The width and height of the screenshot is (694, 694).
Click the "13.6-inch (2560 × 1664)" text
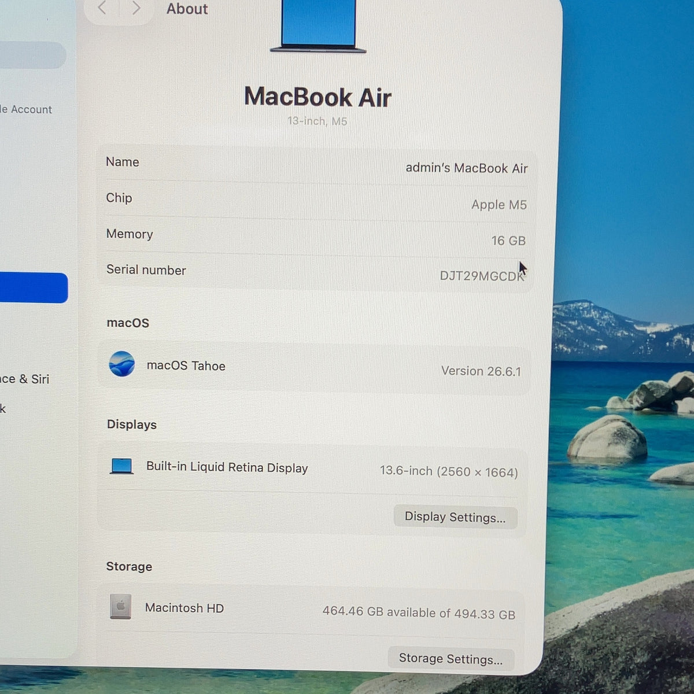coord(449,472)
